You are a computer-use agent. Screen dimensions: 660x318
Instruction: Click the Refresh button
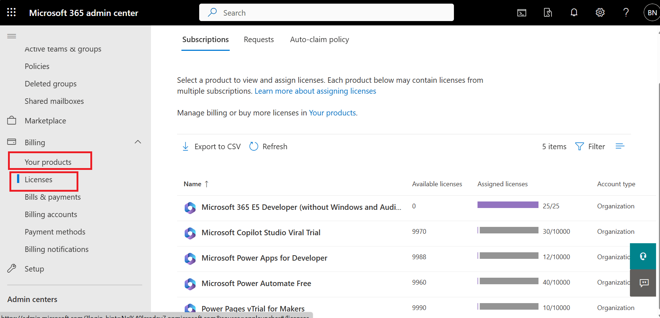tap(268, 147)
